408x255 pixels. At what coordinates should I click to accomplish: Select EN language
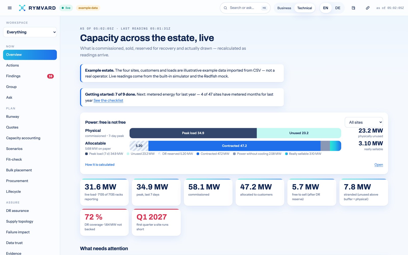[326, 8]
